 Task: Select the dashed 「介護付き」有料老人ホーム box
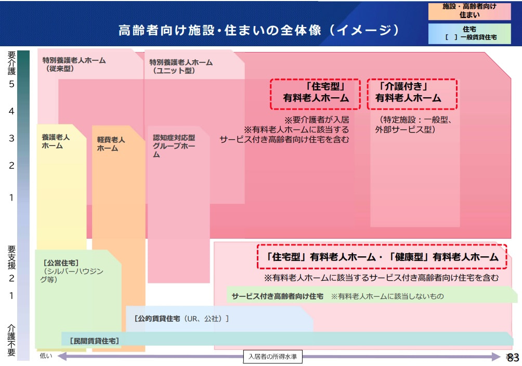[412, 94]
